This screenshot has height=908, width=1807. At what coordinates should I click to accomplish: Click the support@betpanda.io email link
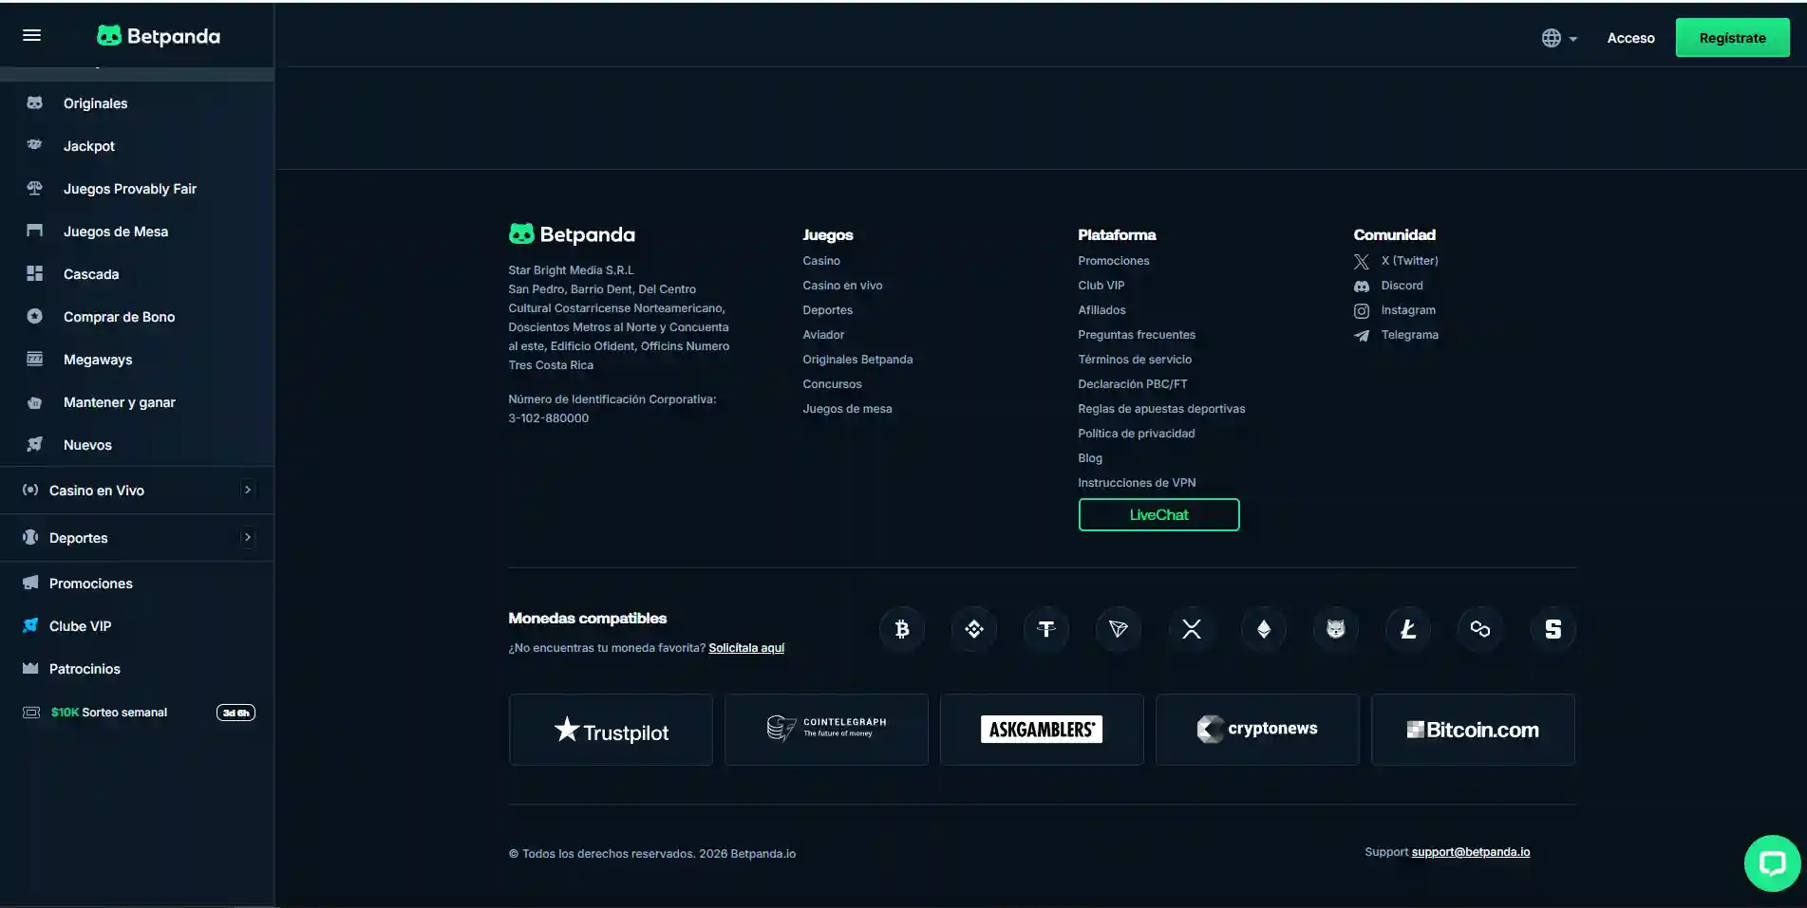point(1470,852)
